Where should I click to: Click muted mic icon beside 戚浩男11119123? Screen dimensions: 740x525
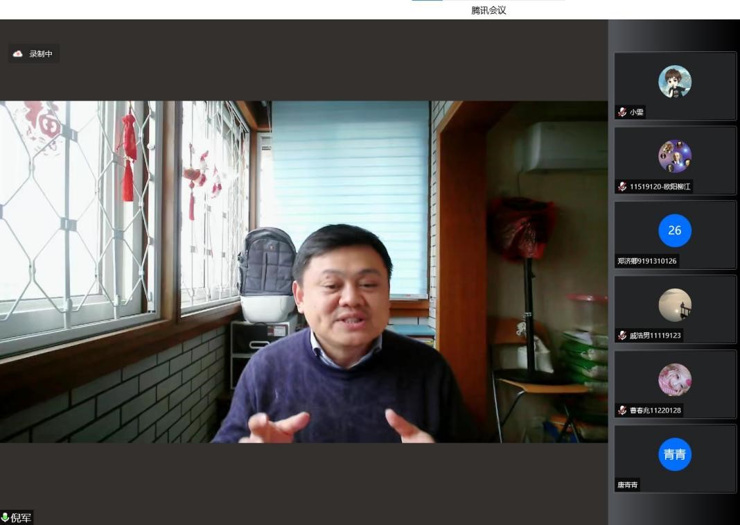click(x=622, y=336)
